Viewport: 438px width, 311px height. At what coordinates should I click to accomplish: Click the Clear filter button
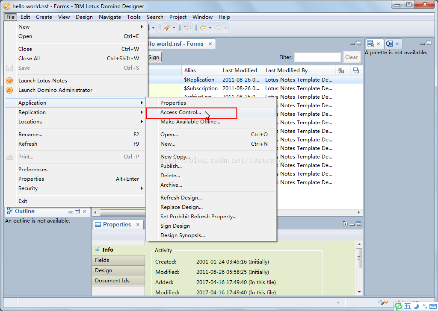tap(351, 57)
